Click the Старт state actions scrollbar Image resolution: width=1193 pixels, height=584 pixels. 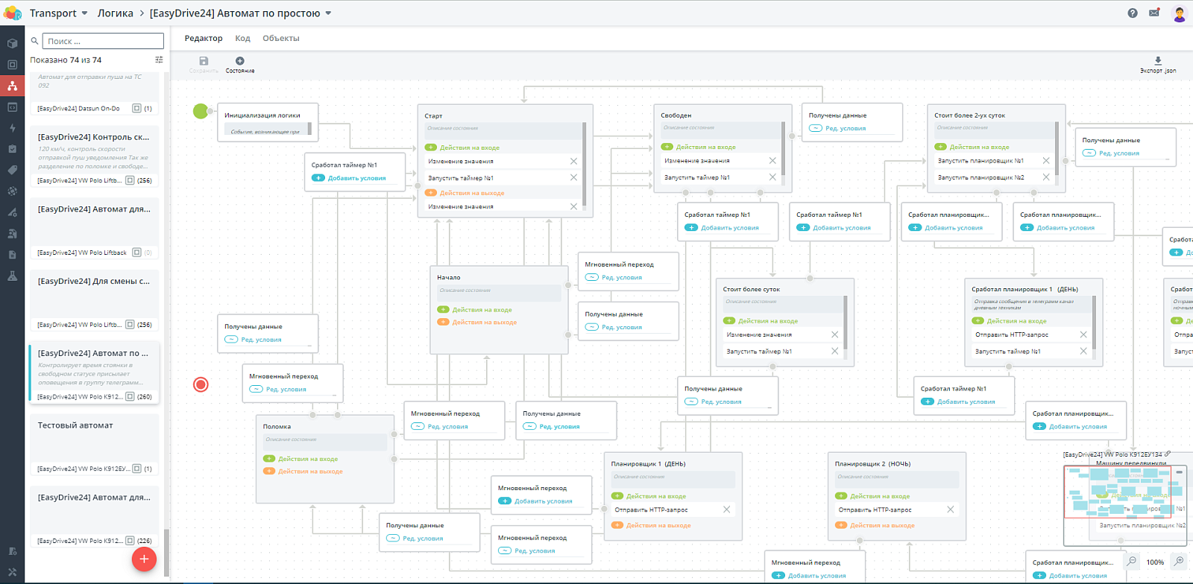point(584,164)
